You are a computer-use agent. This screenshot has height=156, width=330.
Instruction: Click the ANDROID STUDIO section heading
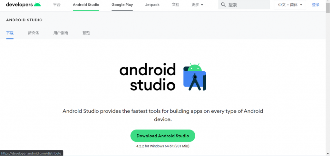click(x=24, y=20)
